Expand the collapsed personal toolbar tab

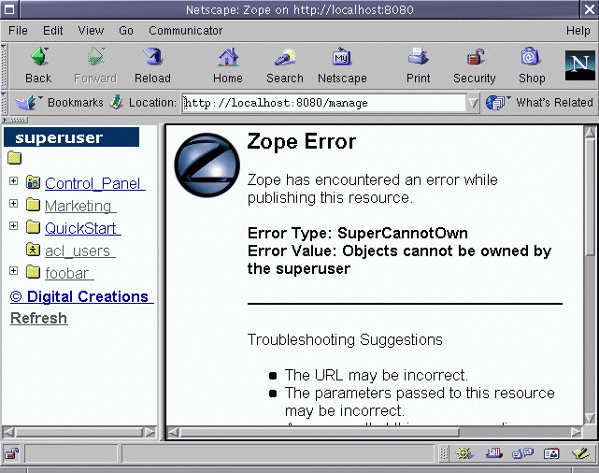click(15, 120)
